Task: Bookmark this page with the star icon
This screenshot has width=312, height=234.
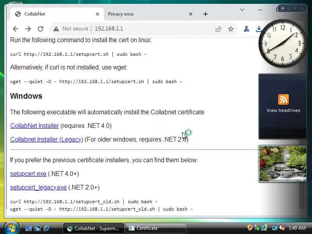Action: [x=231, y=29]
